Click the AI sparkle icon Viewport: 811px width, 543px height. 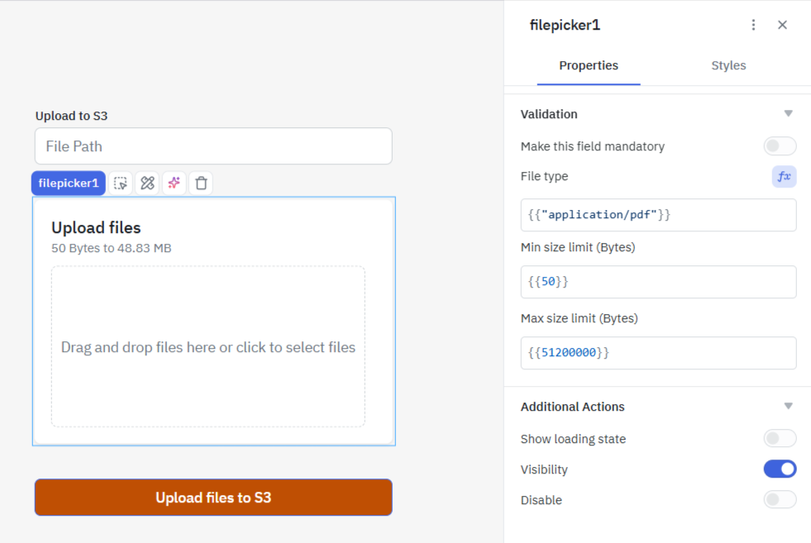(x=174, y=183)
